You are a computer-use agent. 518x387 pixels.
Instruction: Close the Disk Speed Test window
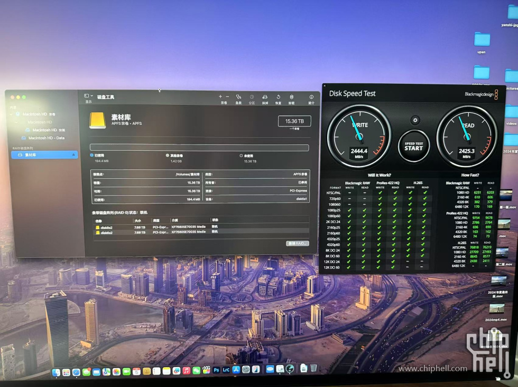tap(325, 86)
